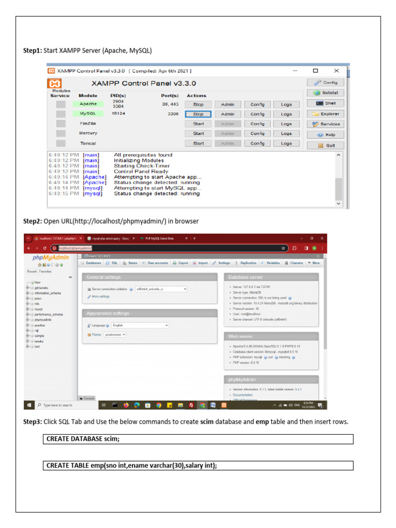
Task: Click New in the database tree
Action: tap(37, 283)
